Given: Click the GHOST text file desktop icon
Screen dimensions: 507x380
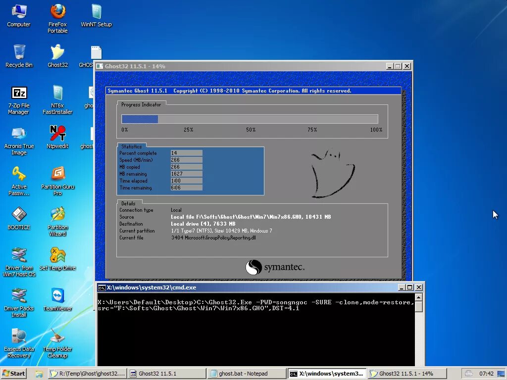Looking at the screenshot, I should (x=91, y=56).
